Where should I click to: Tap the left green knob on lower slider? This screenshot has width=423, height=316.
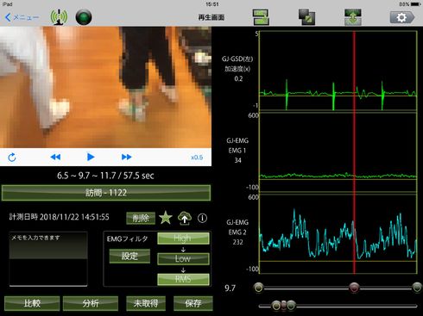click(276, 306)
